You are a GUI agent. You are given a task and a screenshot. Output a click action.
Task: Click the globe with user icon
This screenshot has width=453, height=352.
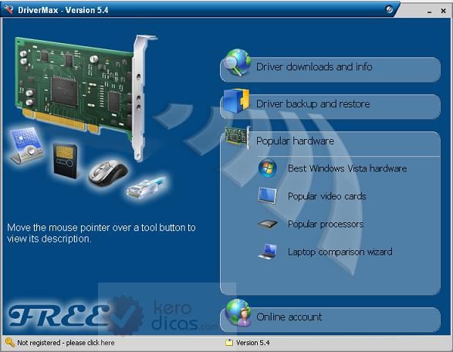coord(238,313)
